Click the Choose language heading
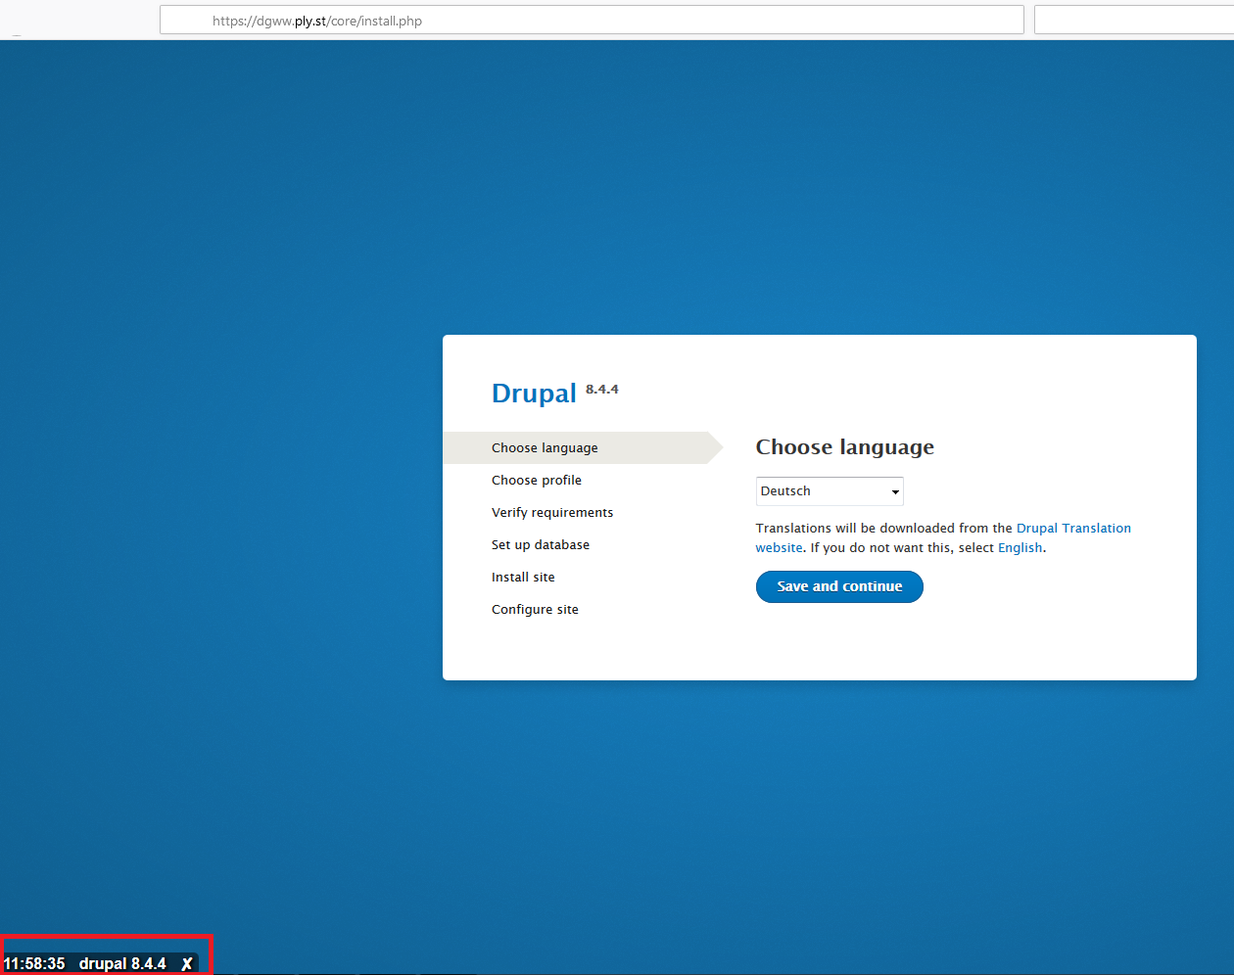 point(844,447)
